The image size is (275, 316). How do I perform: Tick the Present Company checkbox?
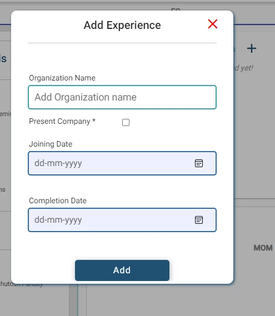[x=126, y=122]
